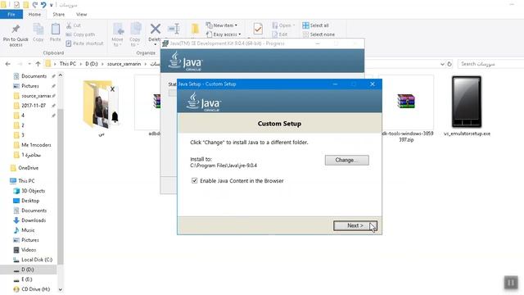Select D (D:) drive in navigation pane
This screenshot has width=524, height=295.
point(28,270)
